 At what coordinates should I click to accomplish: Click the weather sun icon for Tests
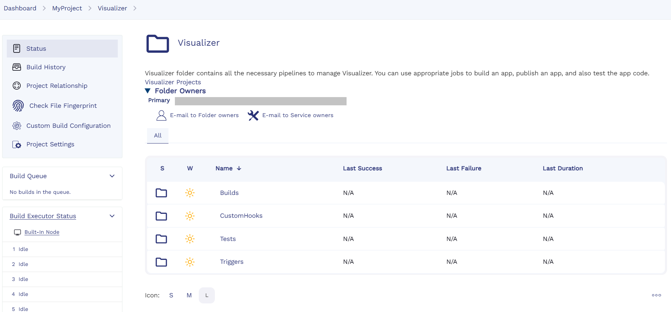[x=190, y=239]
